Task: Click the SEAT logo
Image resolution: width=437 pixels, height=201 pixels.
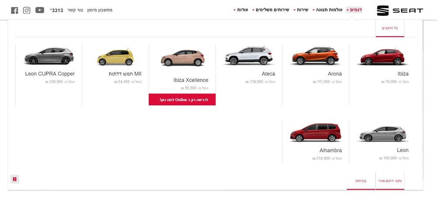Action: [400, 10]
